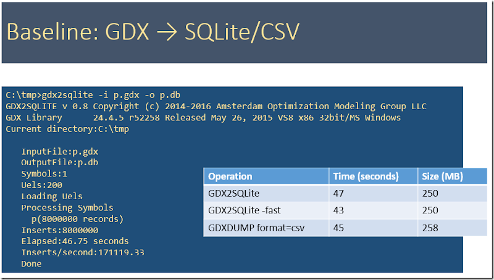Click the 'Symbols:1' output line

coord(44,174)
